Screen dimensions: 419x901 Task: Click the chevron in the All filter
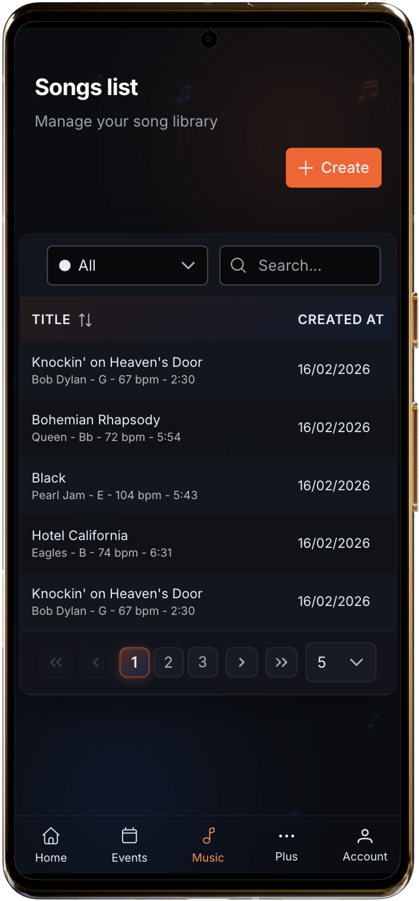click(x=188, y=266)
